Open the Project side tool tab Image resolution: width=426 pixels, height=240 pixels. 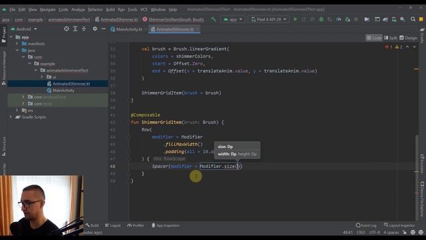3,35
